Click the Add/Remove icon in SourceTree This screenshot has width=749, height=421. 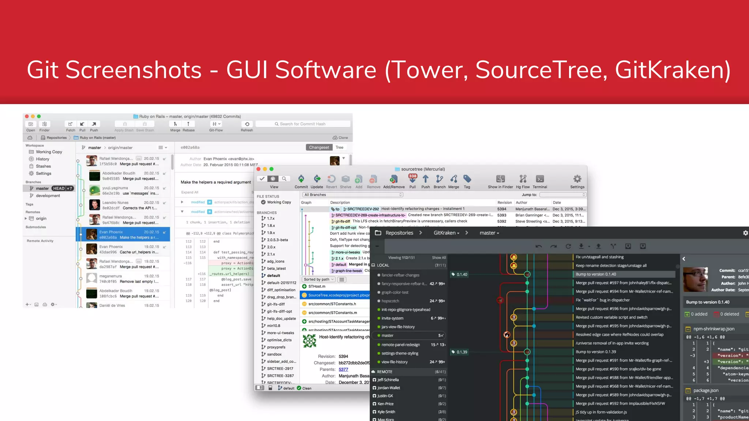[x=394, y=179]
